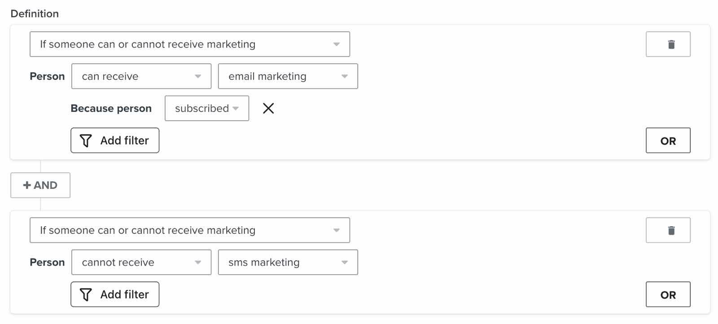The image size is (718, 324).
Task: Remove the subscribed filter with the X icon
Action: point(268,108)
